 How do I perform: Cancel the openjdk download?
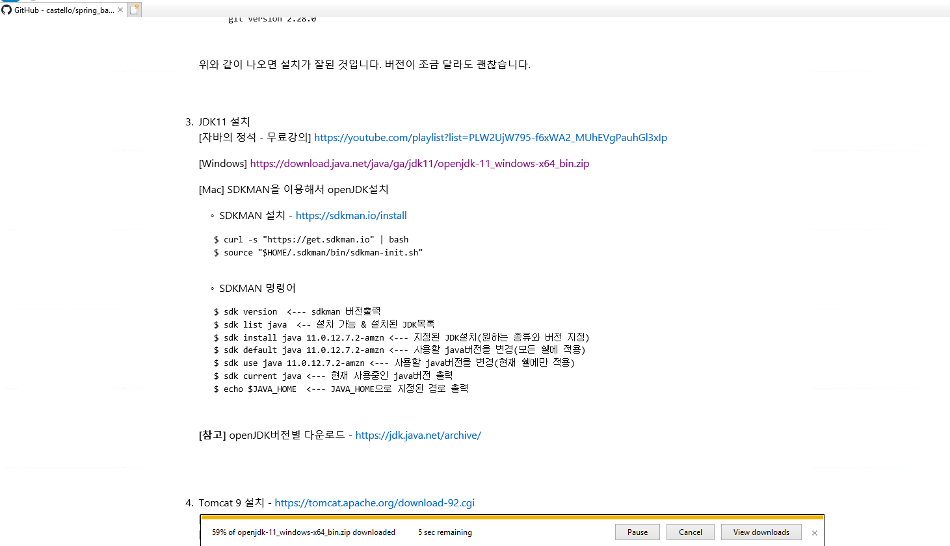[x=691, y=532]
